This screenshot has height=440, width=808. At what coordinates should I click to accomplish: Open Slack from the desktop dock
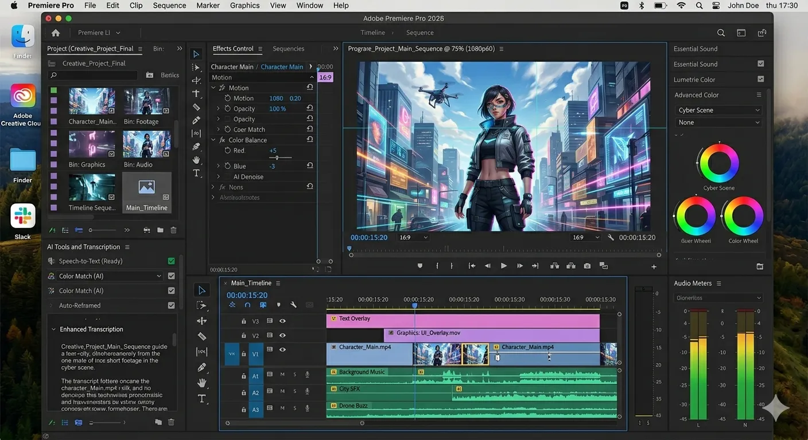[x=23, y=216]
